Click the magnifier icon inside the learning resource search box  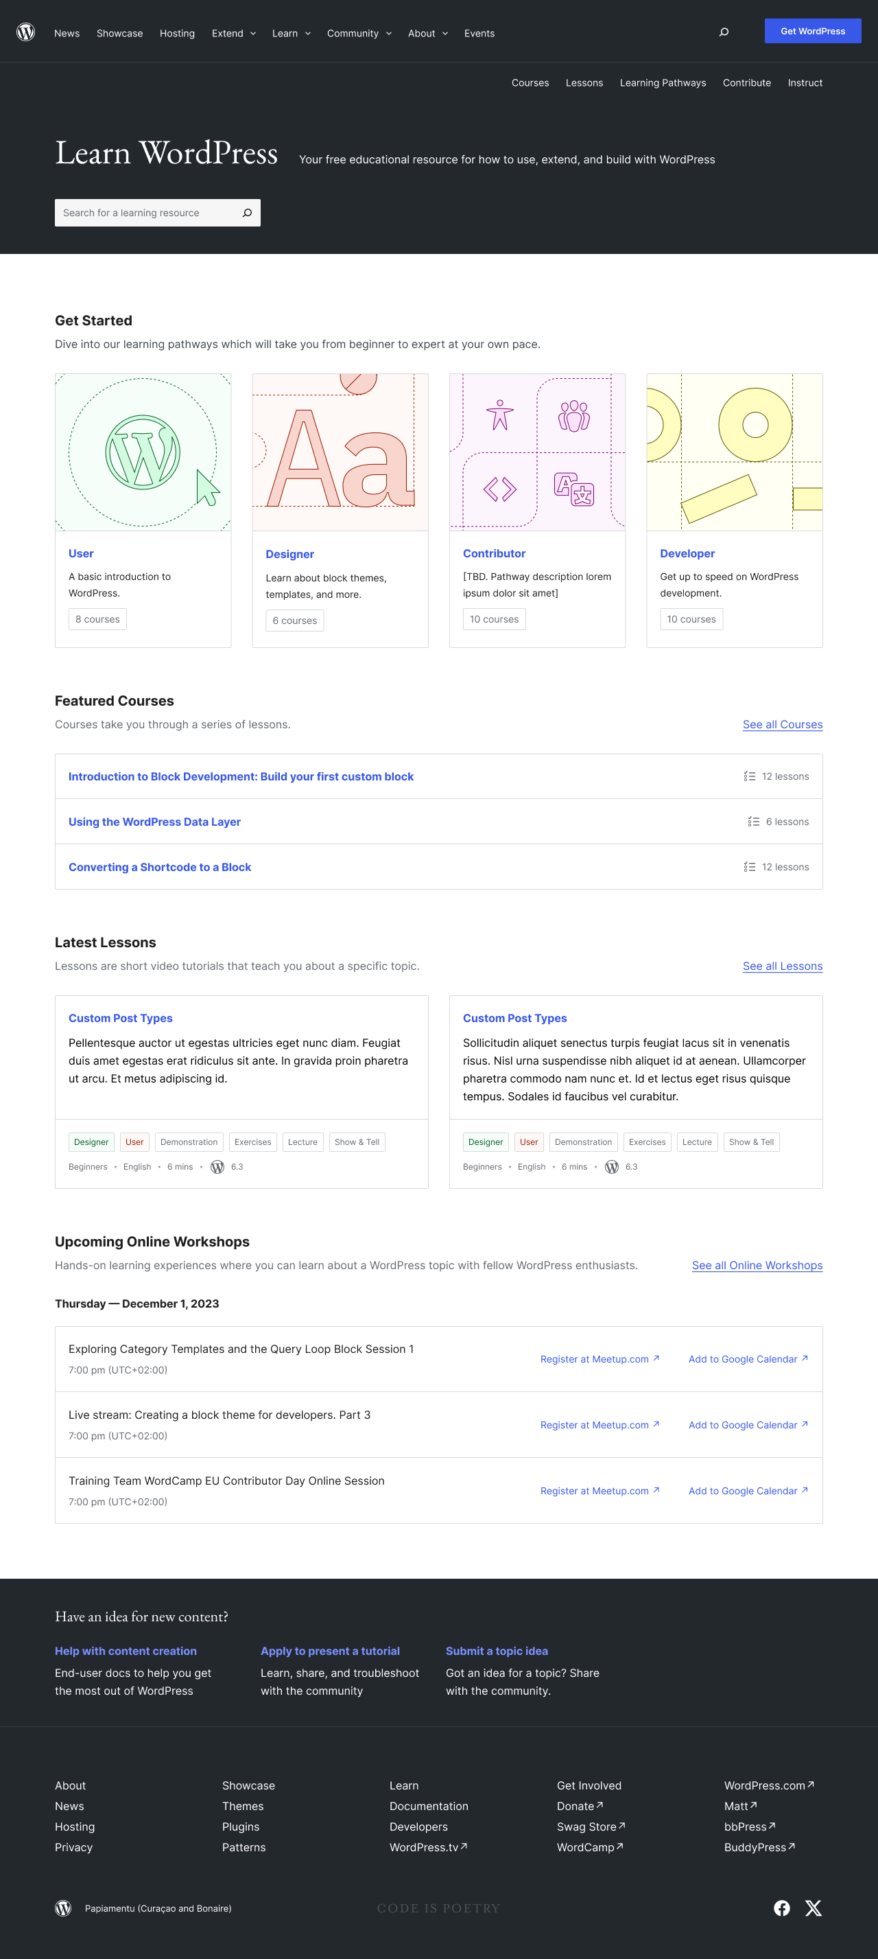247,212
